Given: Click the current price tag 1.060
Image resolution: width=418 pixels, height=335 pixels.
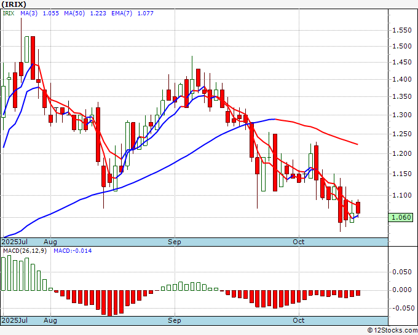Looking at the screenshot, I should (x=400, y=217).
